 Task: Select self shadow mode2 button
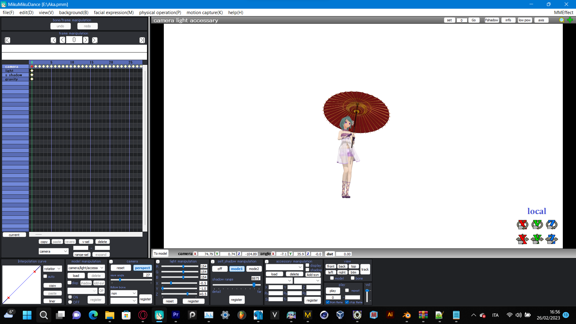pyautogui.click(x=254, y=269)
